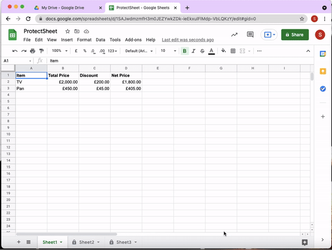332x250 pixels.
Task: Expand the Name box A1 dropdown
Action: [30, 61]
